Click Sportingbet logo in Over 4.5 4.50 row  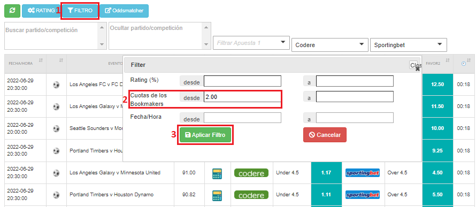pyautogui.click(x=363, y=173)
